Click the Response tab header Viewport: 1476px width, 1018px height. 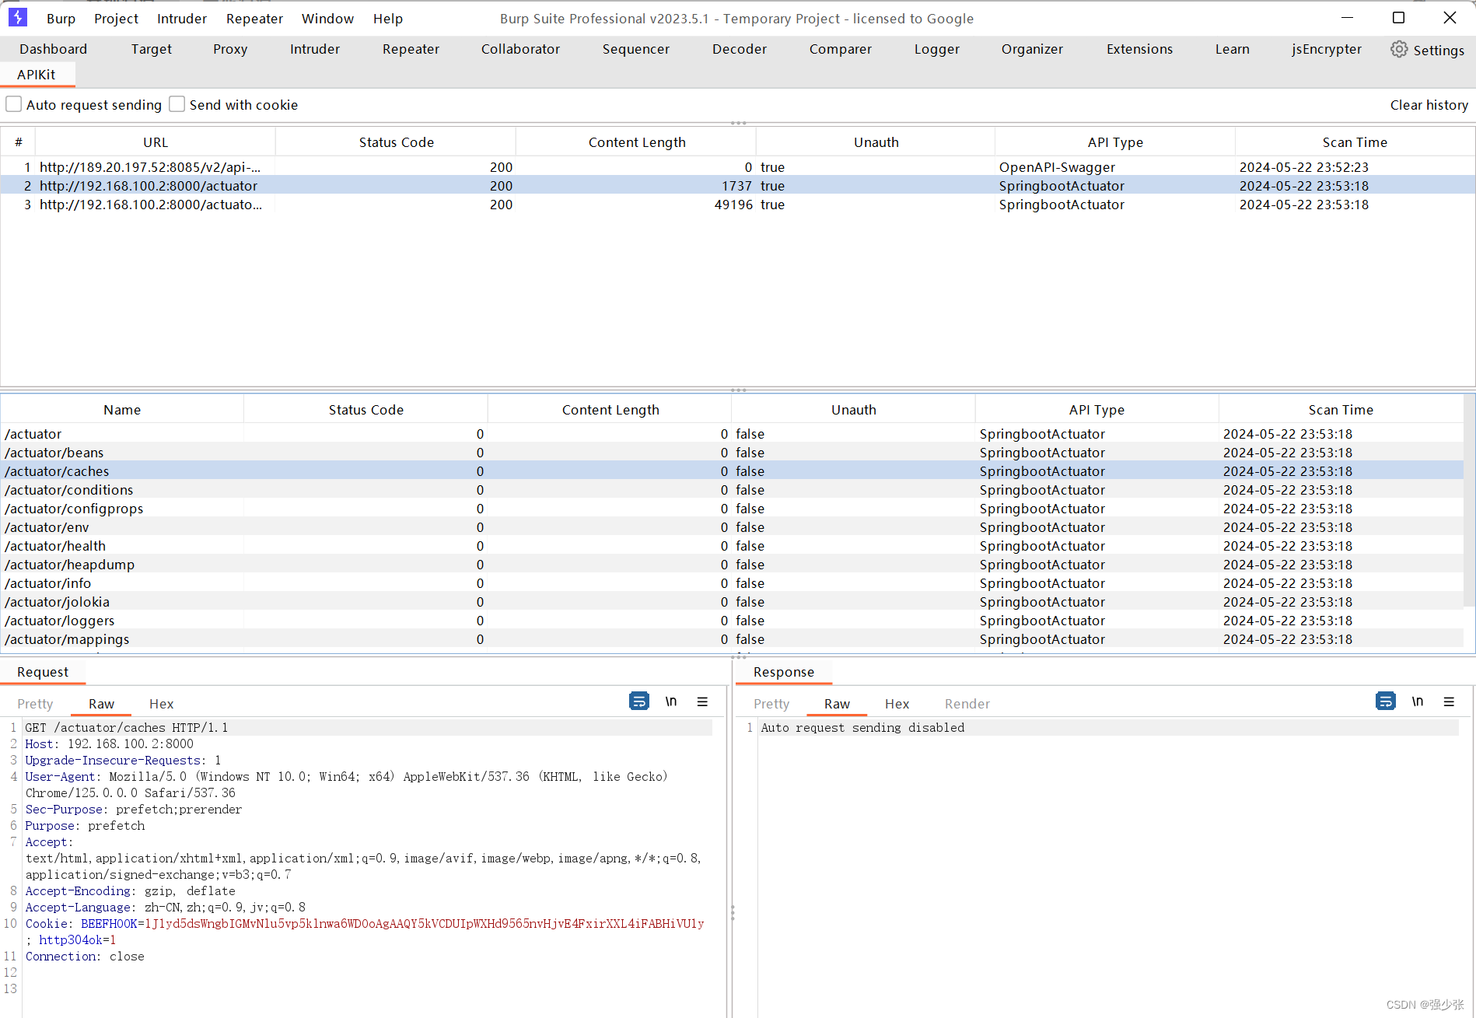click(x=783, y=672)
